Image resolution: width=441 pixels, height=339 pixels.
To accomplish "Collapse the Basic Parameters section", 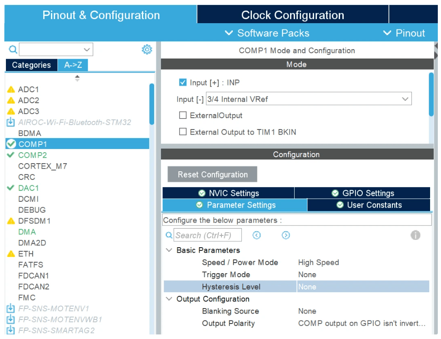I will (169, 250).
